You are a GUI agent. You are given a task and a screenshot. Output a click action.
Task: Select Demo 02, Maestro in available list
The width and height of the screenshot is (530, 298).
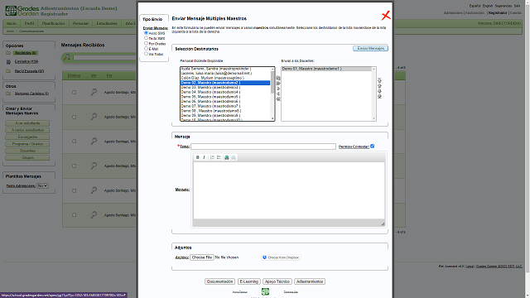coord(225,83)
